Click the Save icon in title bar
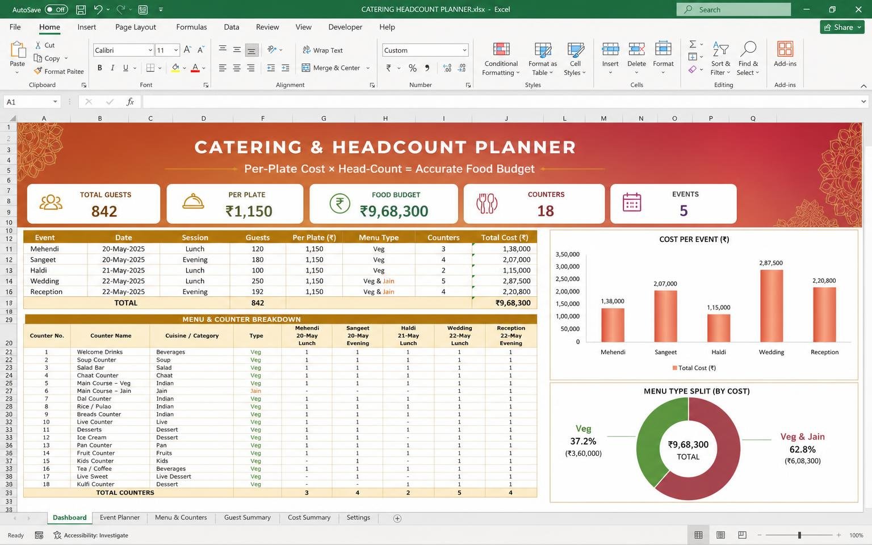 pos(81,10)
